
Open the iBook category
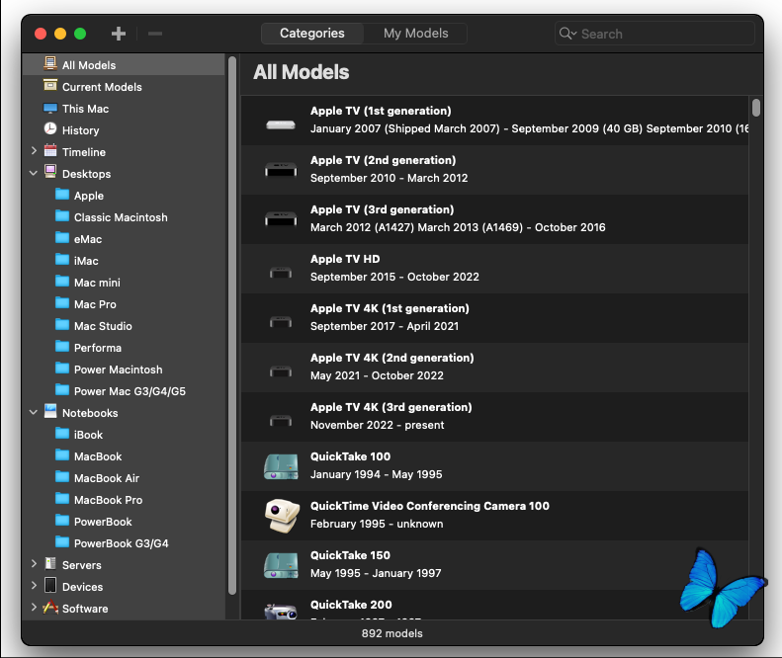coord(124,435)
